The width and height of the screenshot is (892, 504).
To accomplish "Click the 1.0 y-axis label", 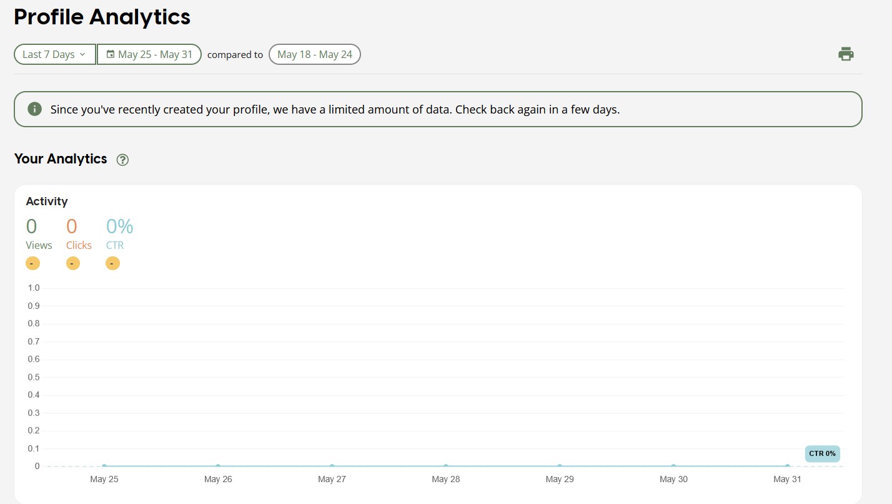I will click(x=33, y=288).
